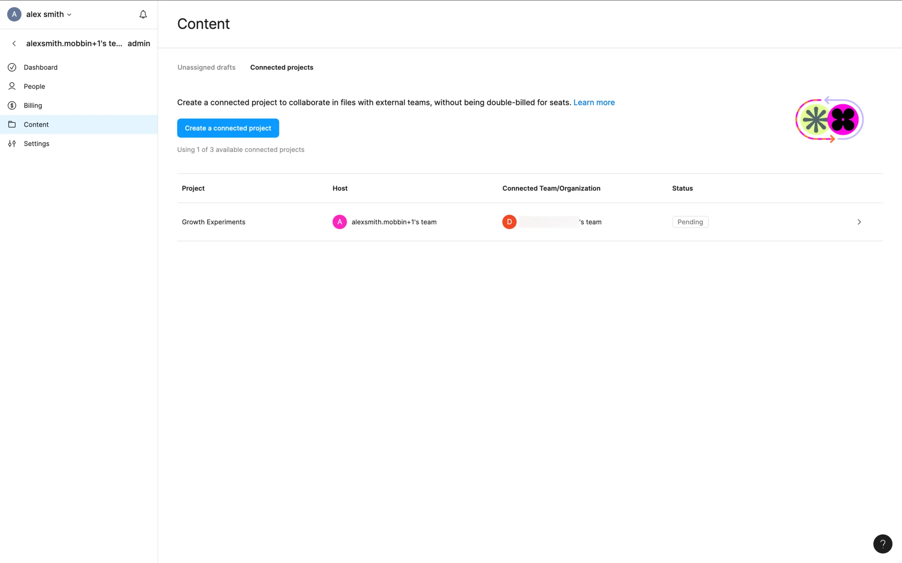Switch to Unassigned drafts tab
This screenshot has width=902, height=563.
[x=206, y=68]
